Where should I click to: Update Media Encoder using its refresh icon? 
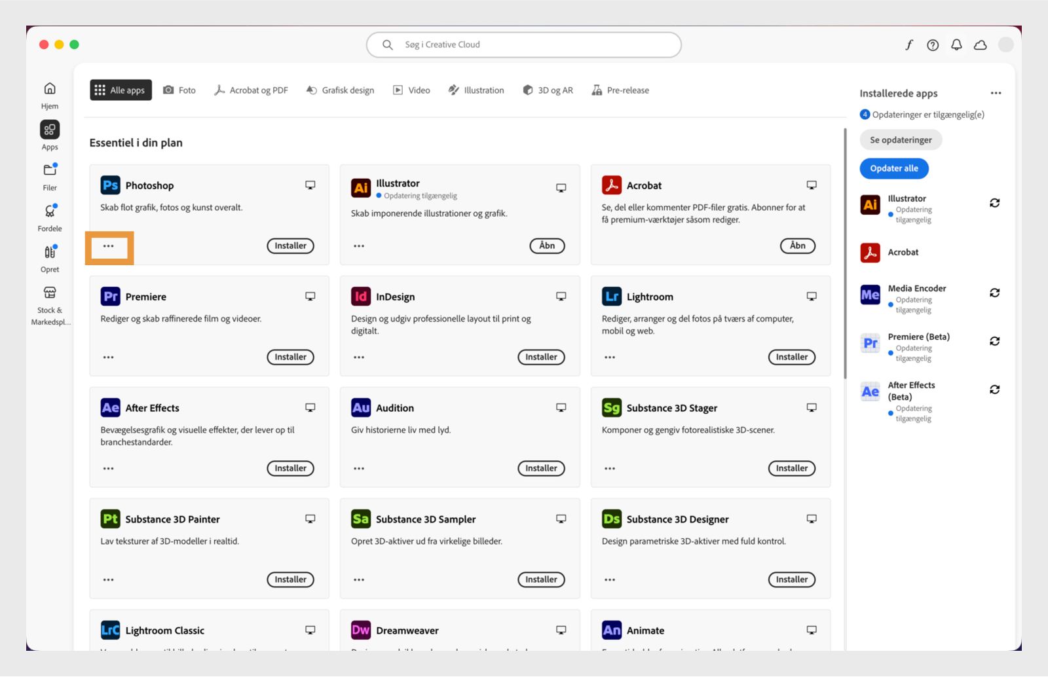coord(994,293)
